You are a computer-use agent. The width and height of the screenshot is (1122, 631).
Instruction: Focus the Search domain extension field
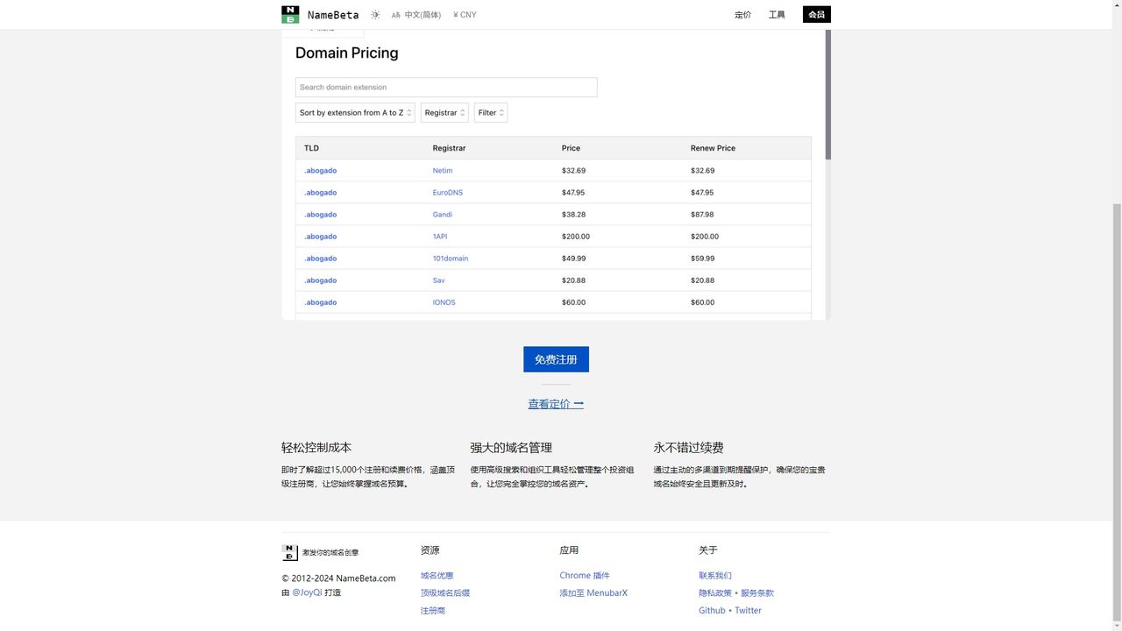click(446, 87)
